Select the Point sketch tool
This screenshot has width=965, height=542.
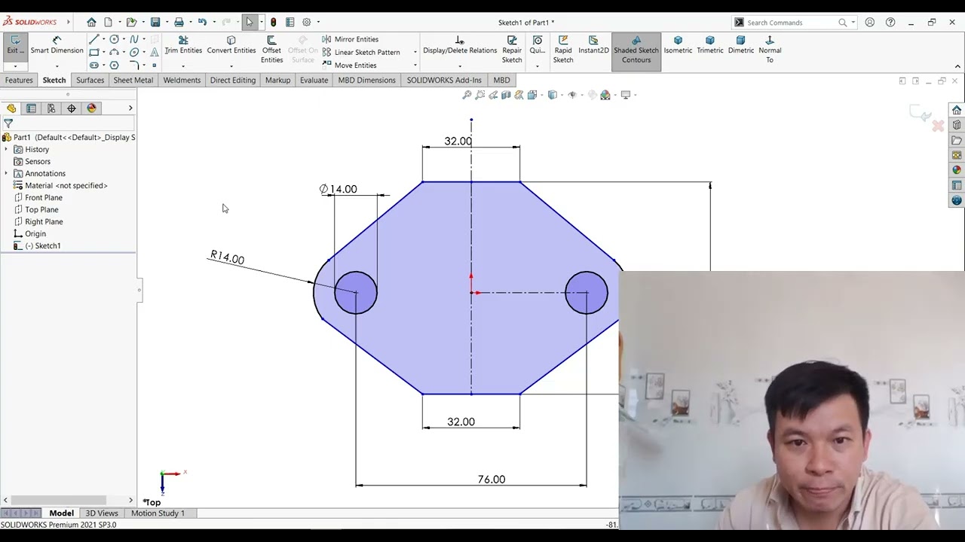tap(155, 65)
